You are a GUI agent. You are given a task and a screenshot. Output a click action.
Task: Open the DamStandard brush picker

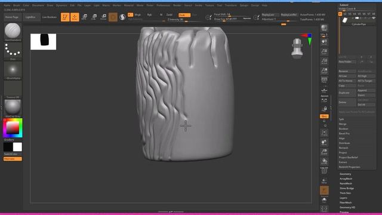(13, 32)
